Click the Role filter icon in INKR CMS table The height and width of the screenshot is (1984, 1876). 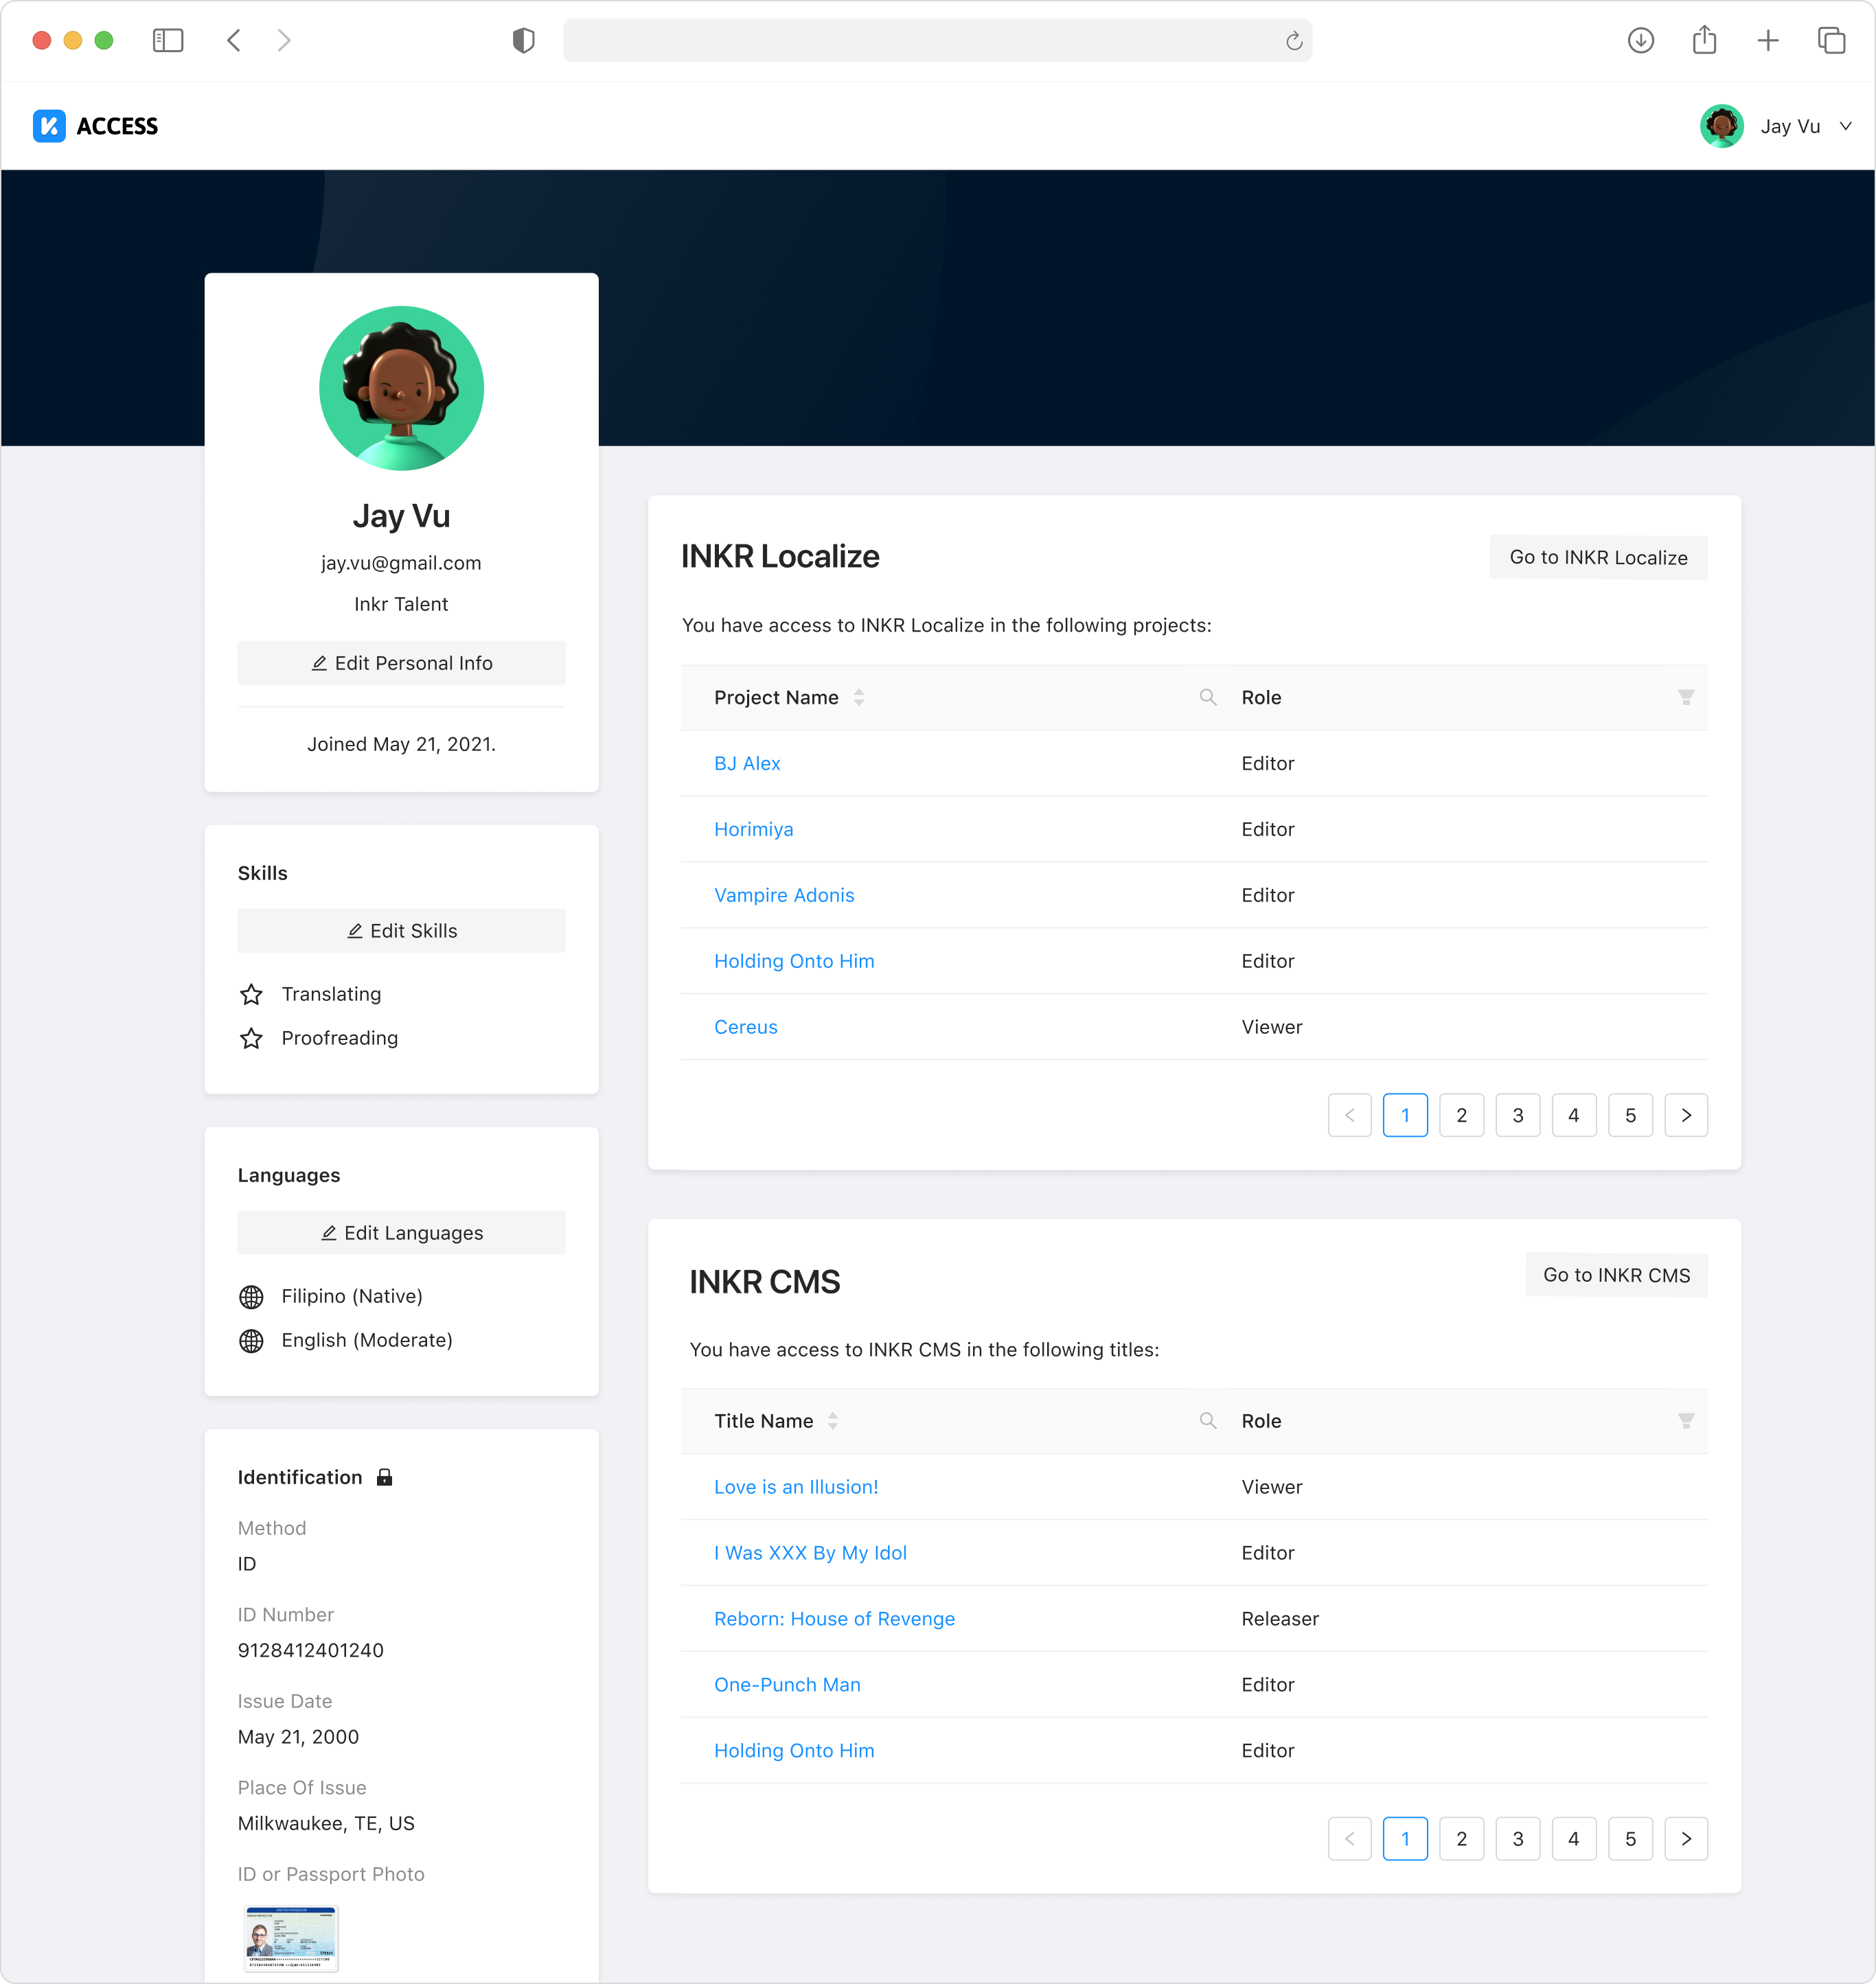click(1685, 1420)
